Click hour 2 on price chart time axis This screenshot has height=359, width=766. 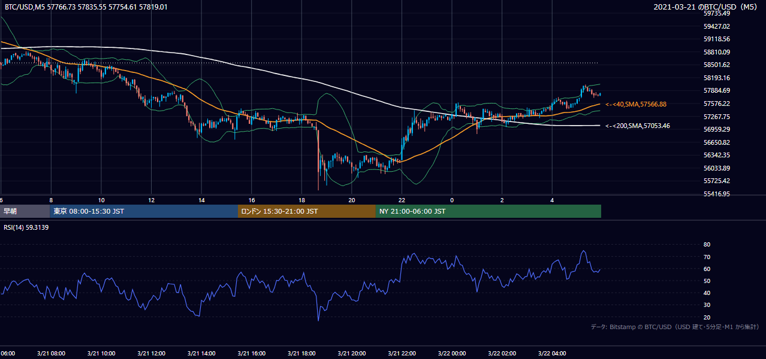(502, 200)
